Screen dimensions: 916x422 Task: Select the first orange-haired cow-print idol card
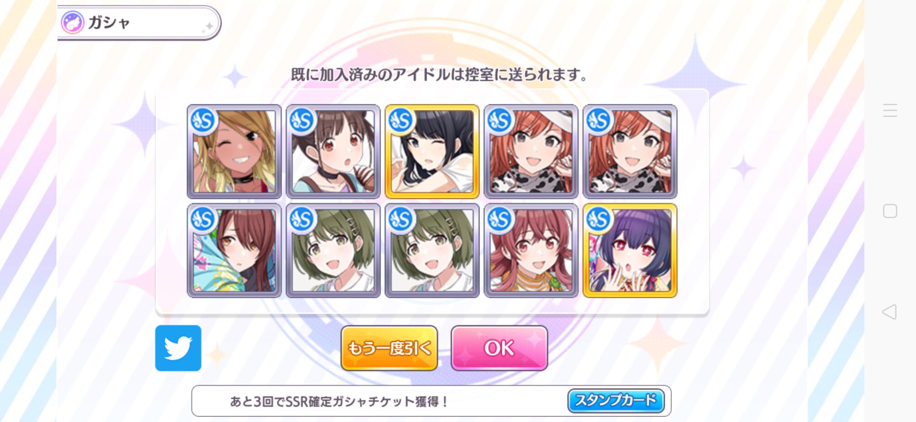[x=531, y=151]
